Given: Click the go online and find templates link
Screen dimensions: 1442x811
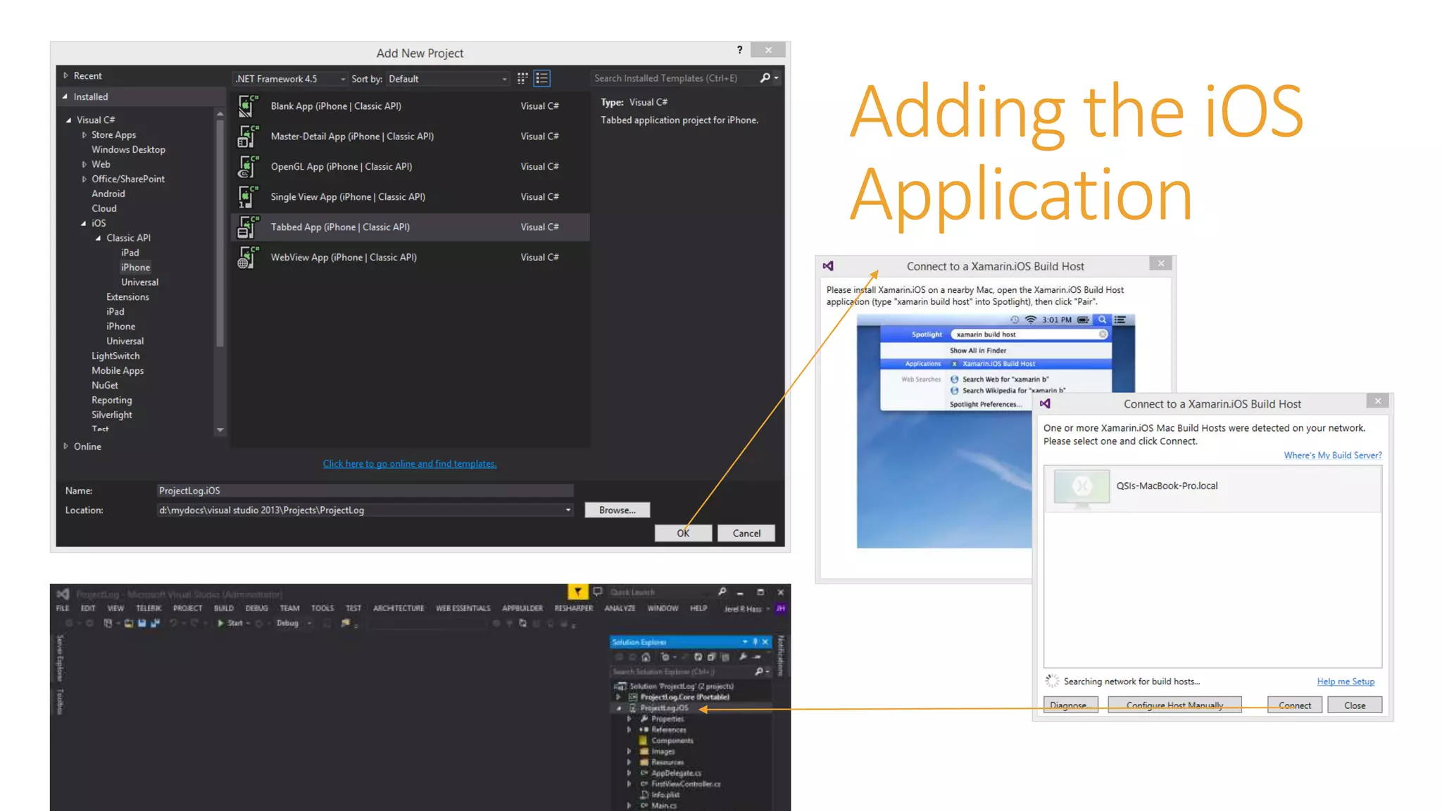Looking at the screenshot, I should [410, 464].
